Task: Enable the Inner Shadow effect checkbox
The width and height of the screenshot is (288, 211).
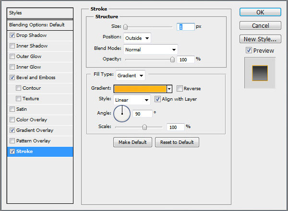Action: pos(12,46)
